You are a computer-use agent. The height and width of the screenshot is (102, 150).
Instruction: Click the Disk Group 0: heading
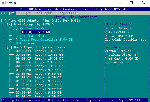pos(117,47)
